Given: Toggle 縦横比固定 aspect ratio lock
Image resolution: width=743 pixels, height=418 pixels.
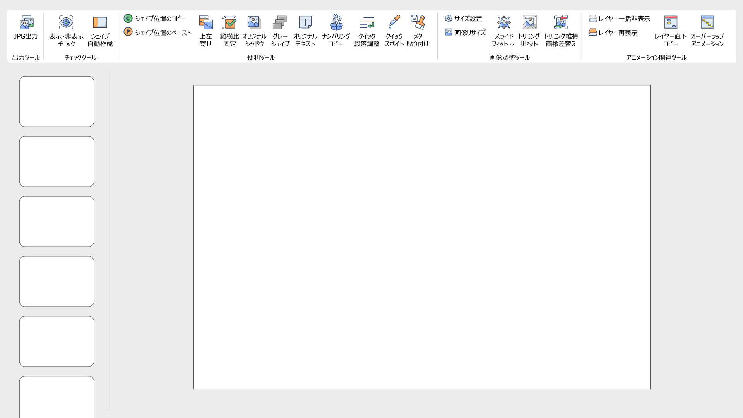Looking at the screenshot, I should (229, 23).
